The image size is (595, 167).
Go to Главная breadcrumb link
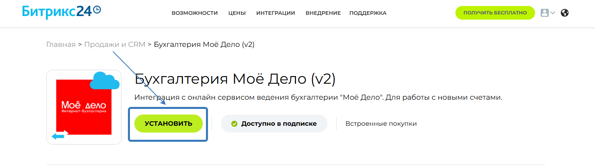[61, 44]
